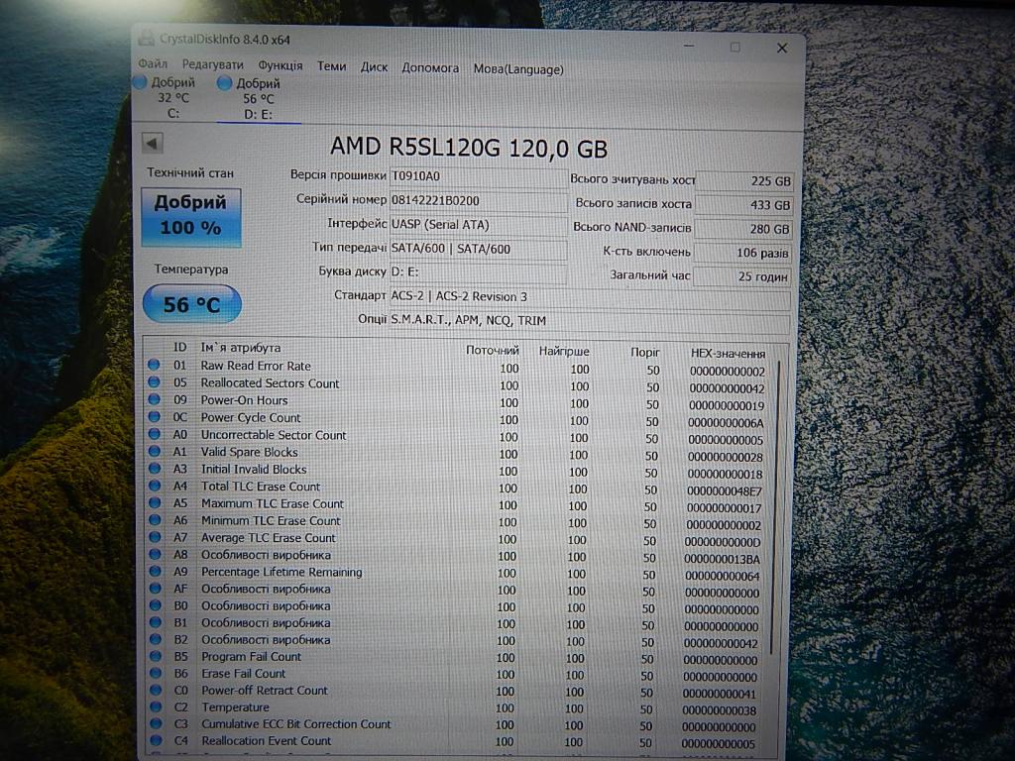Open the Функція menu
Image resolution: width=1015 pixels, height=761 pixels.
(x=280, y=65)
